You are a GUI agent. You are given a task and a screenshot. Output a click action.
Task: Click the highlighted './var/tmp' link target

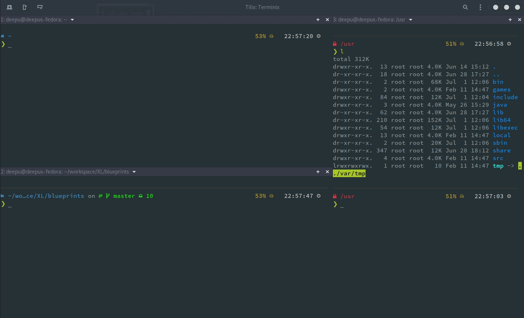349,174
